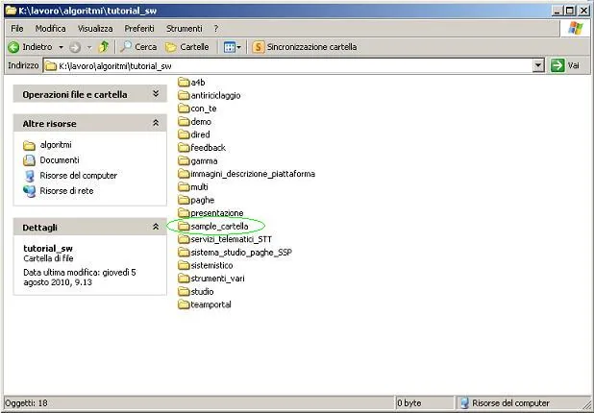Select the strumenti_vari folder icon
Screen dimensions: 594x413
click(x=184, y=279)
